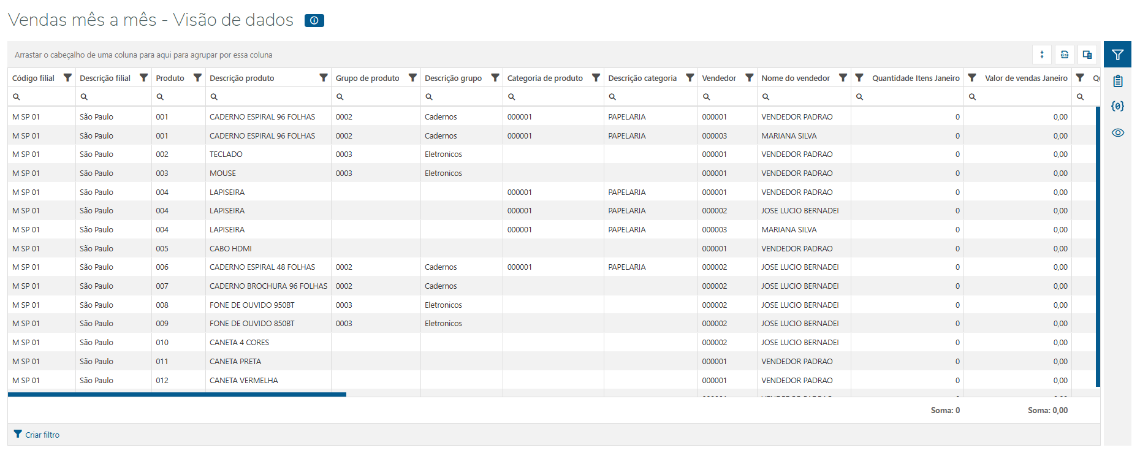Click the horizontal scrollbar under the grid
1140x461 pixels.
tap(177, 395)
